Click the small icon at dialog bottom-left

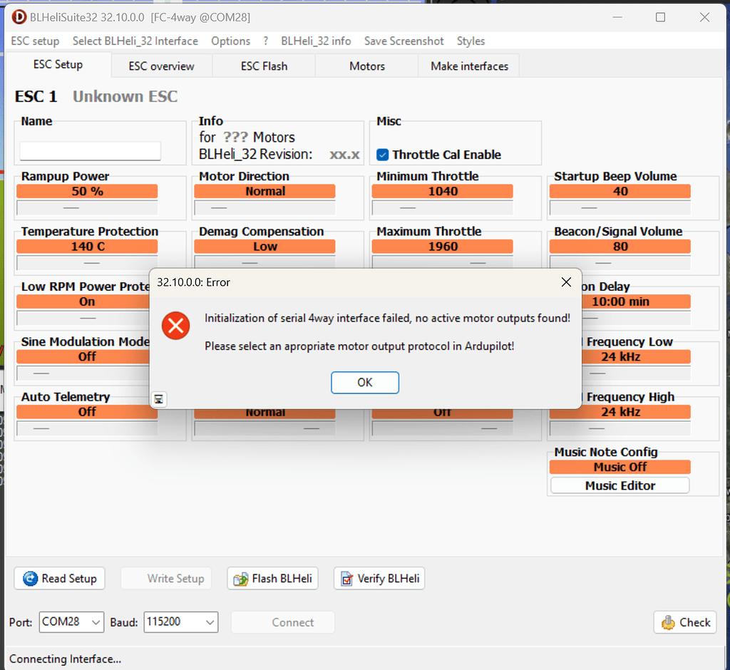[x=159, y=399]
